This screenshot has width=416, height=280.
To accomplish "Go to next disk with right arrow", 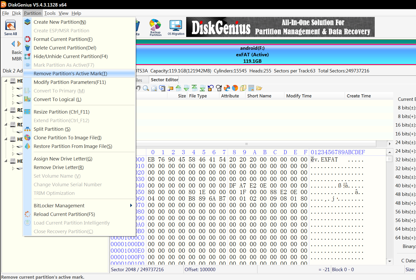I will pos(19,44).
